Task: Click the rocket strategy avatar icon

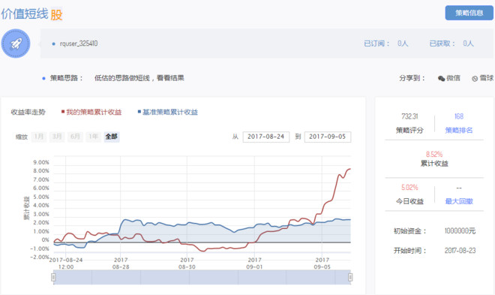Action: [16, 44]
